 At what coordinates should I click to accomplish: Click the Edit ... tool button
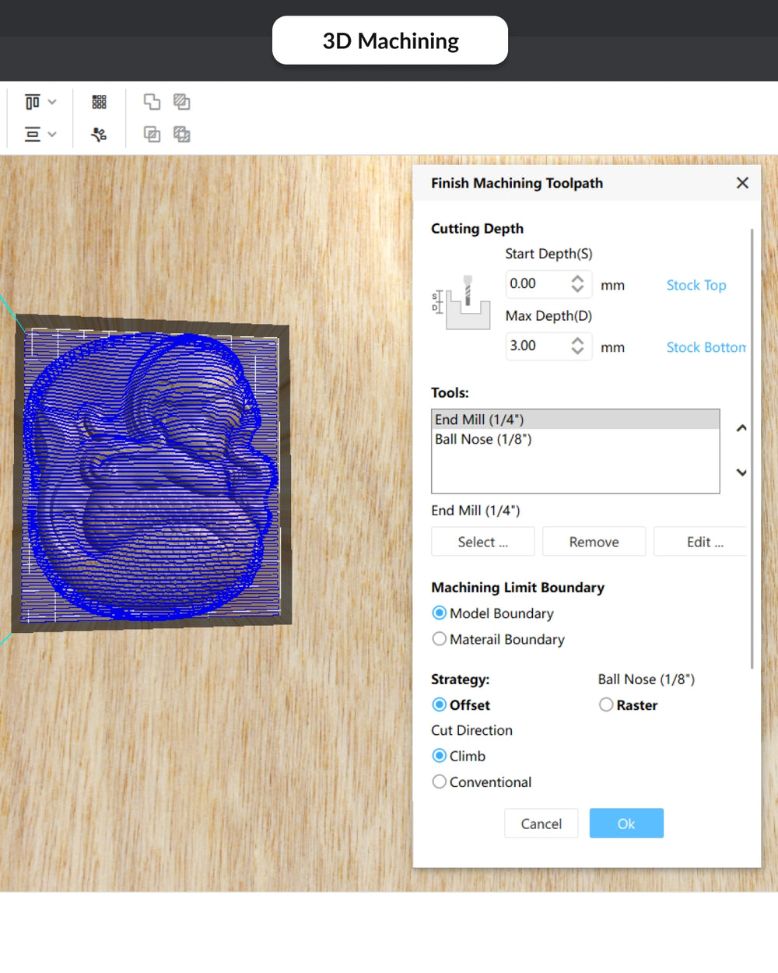[701, 542]
